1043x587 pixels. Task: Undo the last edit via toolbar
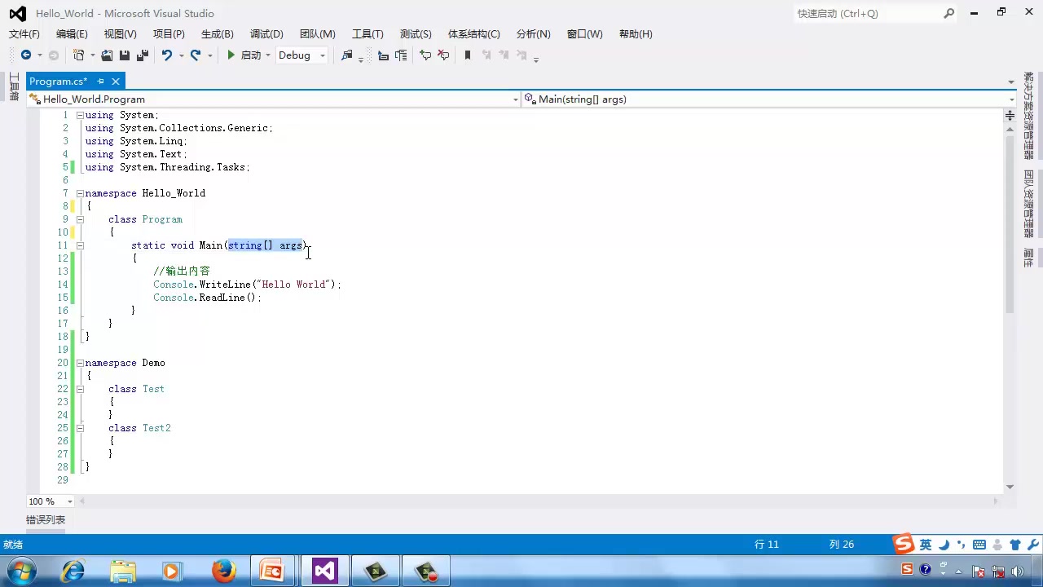tap(167, 55)
